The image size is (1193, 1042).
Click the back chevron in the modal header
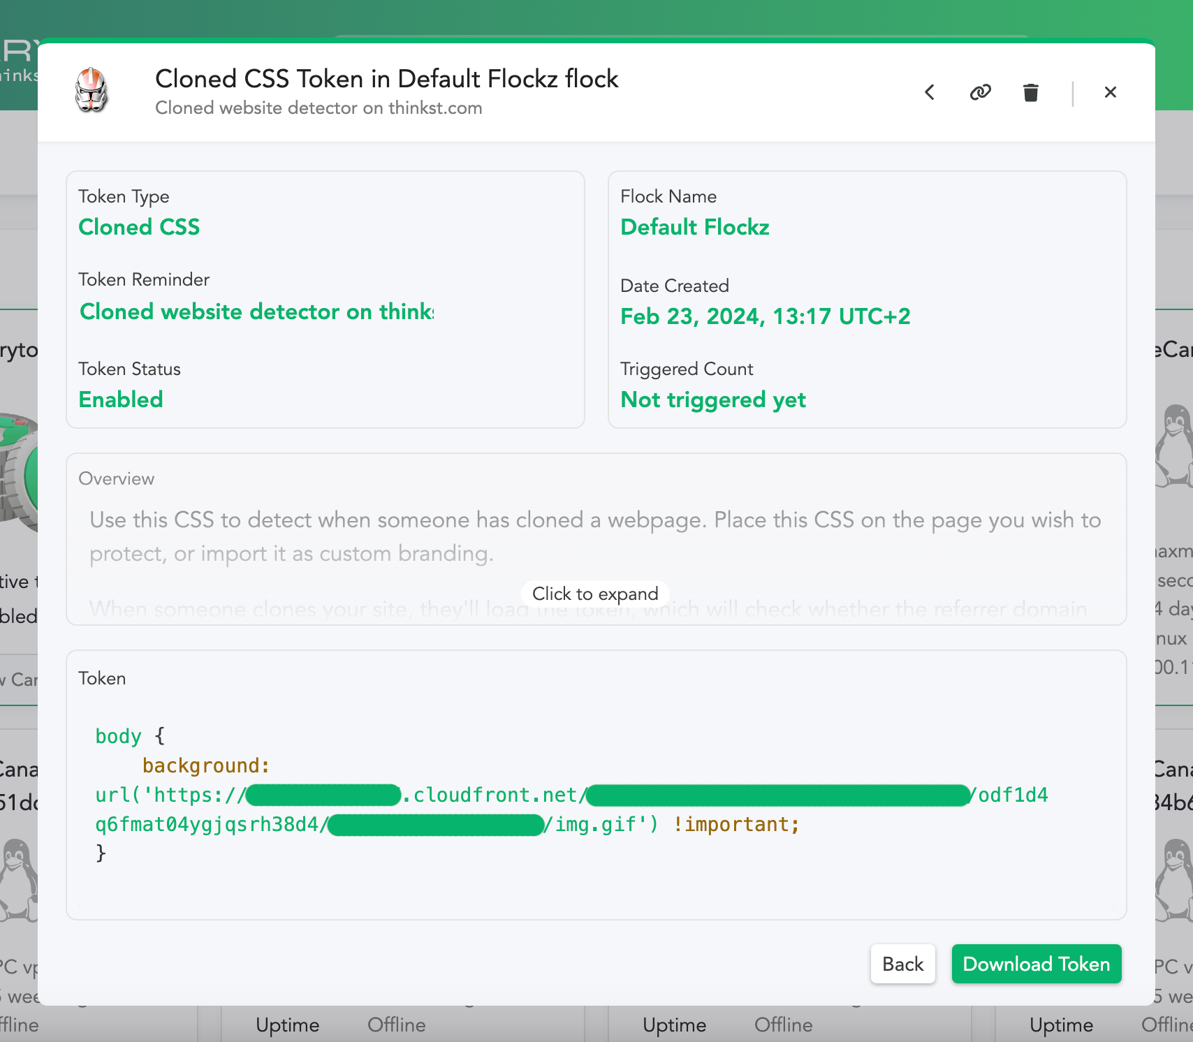click(x=930, y=92)
